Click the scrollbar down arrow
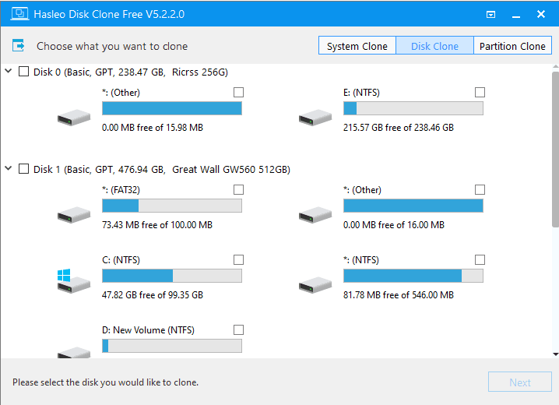Screen dimensions: 559x405 coord(555,354)
